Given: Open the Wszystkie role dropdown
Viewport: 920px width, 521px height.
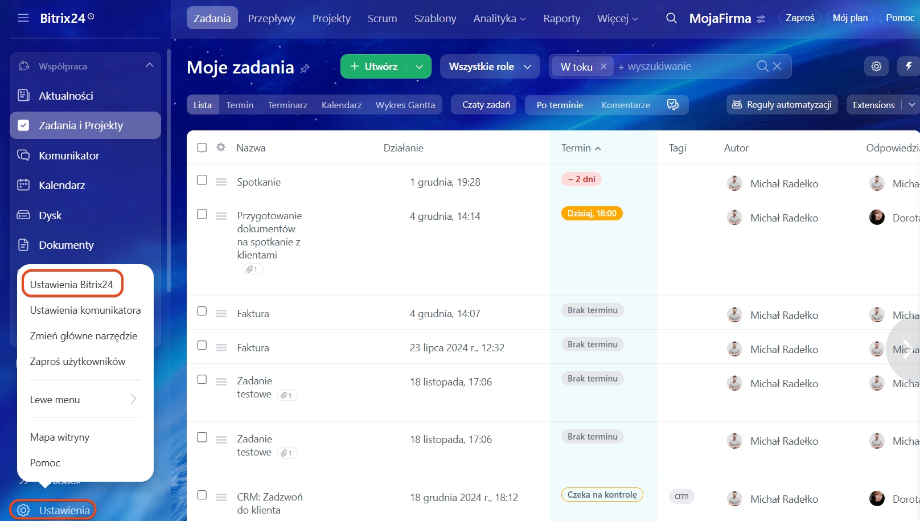Looking at the screenshot, I should [x=490, y=67].
